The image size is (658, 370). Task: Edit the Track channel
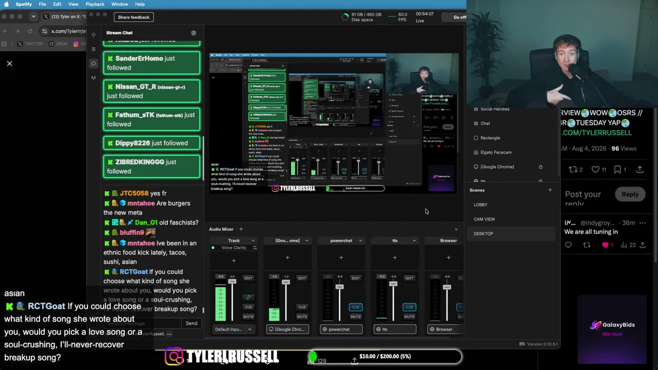click(x=248, y=279)
